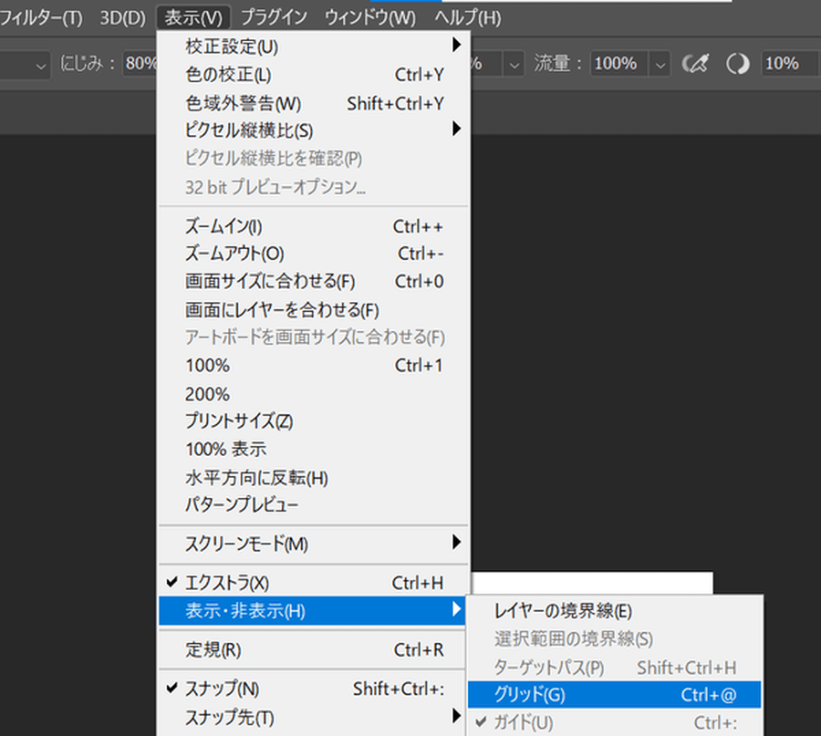
Task: Click the 流量 100% value field
Action: (618, 64)
